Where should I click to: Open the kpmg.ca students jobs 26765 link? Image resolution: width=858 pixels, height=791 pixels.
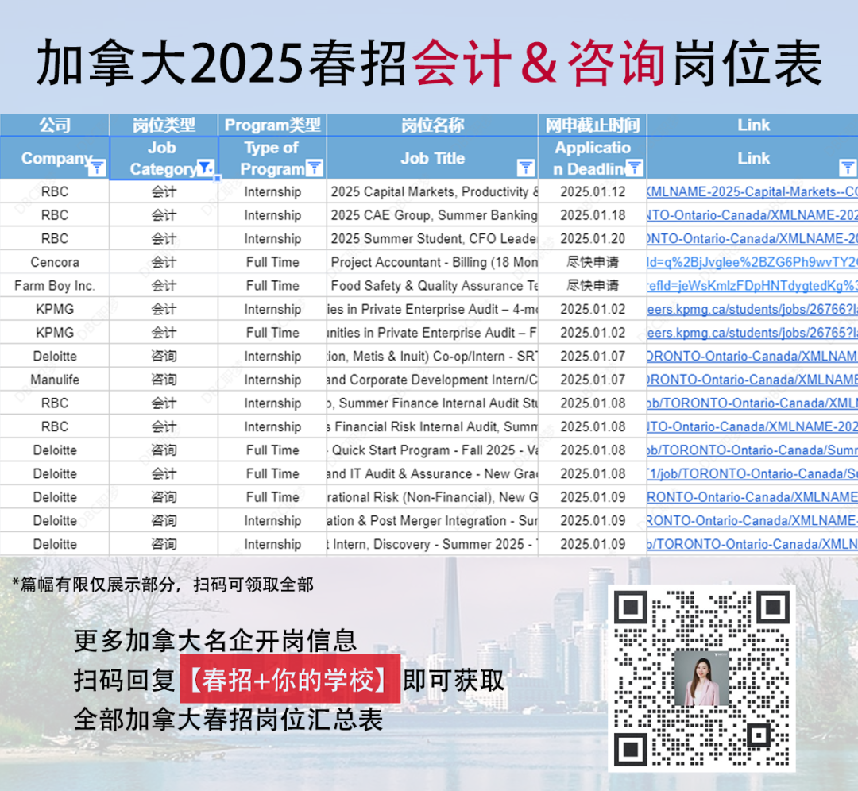coord(752,333)
